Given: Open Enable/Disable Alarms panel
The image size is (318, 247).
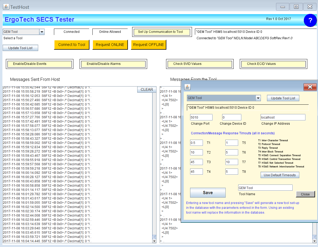Looking at the screenshot, I should tap(113, 64).
